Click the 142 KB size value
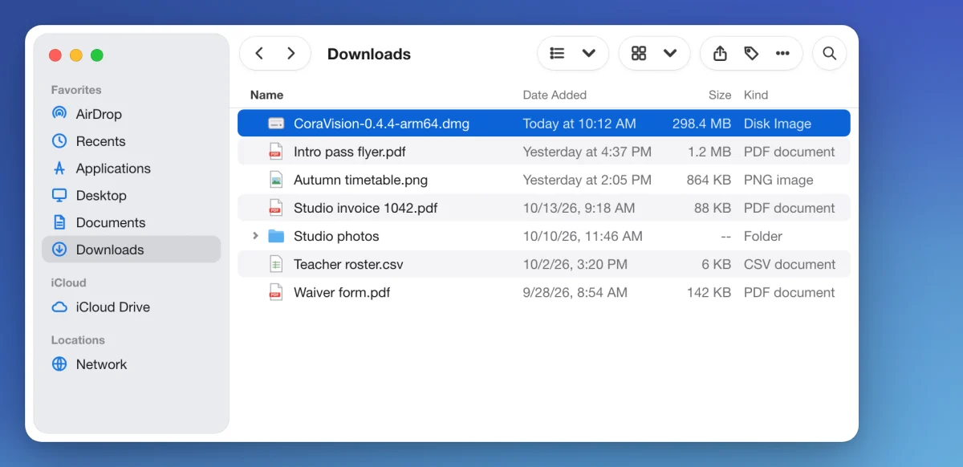 (709, 292)
